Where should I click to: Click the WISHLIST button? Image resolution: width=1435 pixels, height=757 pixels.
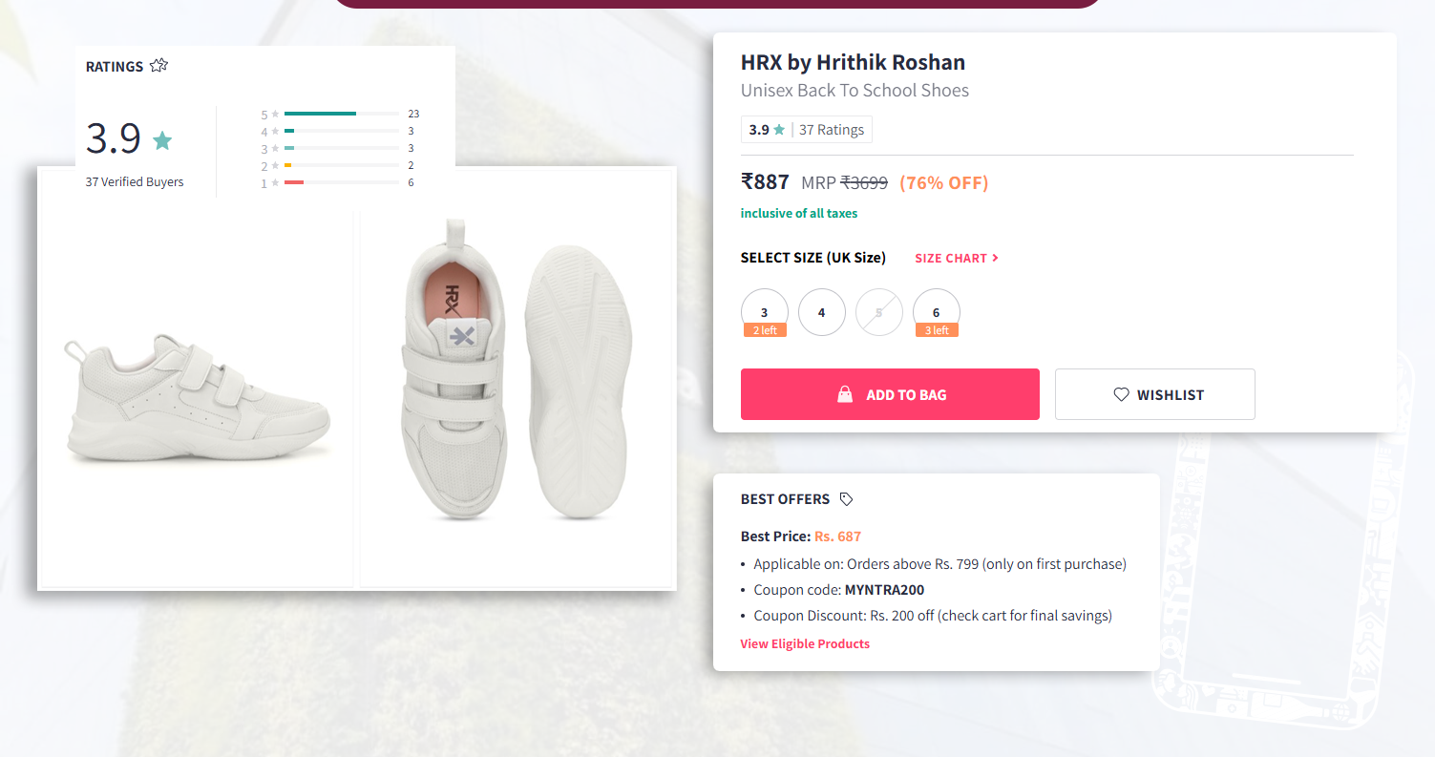(1154, 393)
